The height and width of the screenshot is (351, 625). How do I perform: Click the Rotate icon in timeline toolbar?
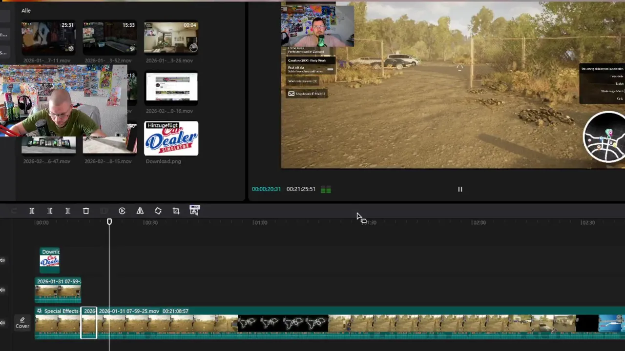tap(158, 211)
